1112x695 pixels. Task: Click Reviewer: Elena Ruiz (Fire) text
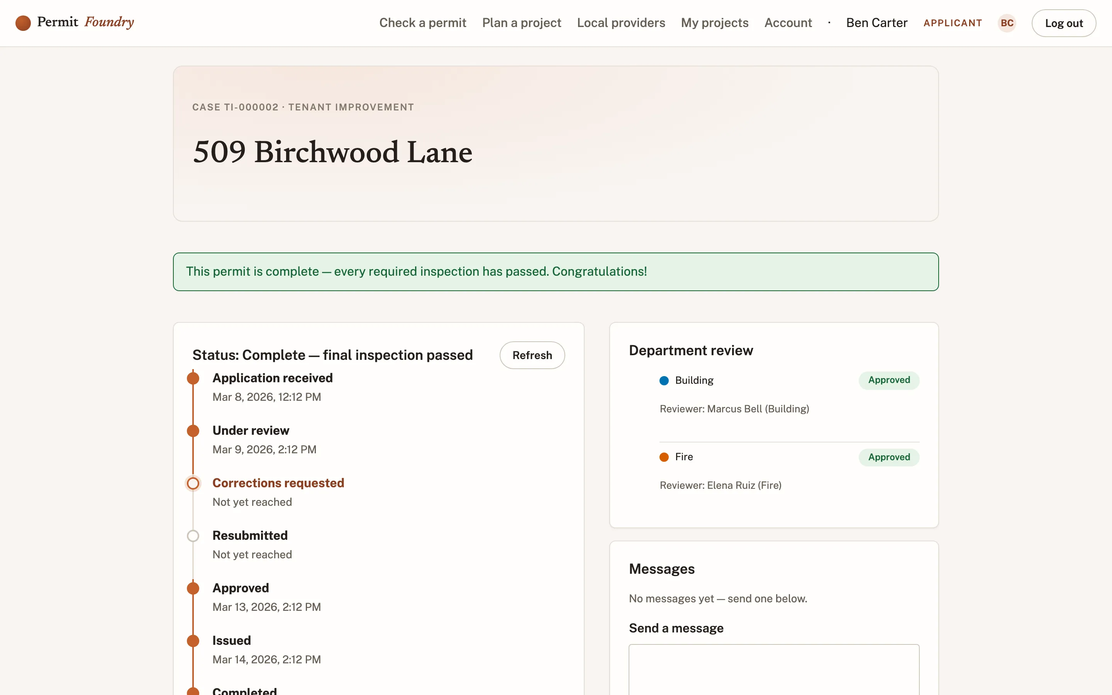(720, 485)
